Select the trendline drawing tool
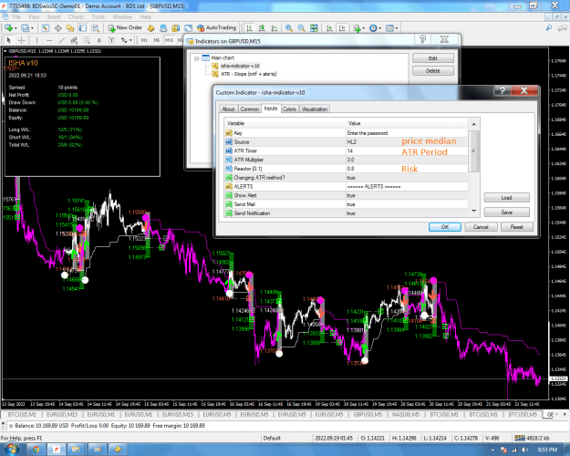This screenshot has width=570, height=456. click(62, 40)
